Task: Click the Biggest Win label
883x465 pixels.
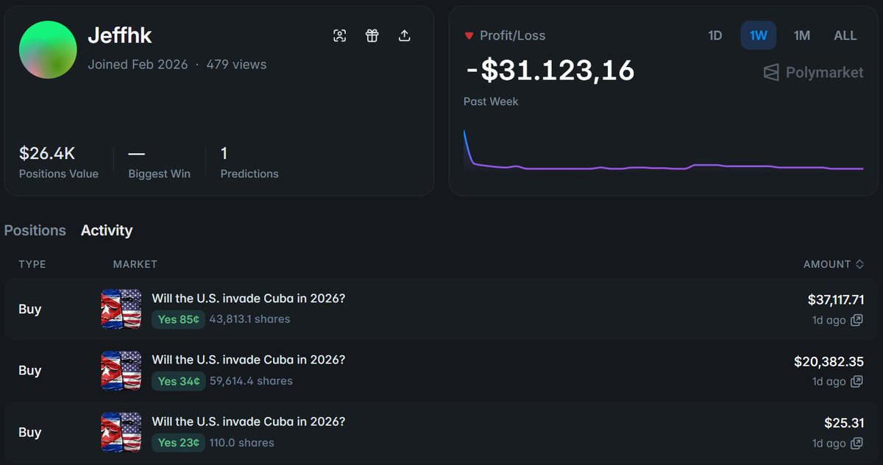Action: tap(159, 174)
